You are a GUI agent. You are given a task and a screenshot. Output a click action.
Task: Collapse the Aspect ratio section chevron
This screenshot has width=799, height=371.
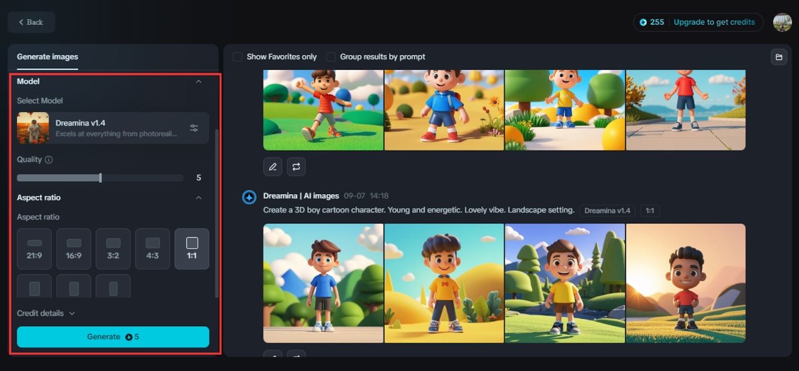coord(199,198)
